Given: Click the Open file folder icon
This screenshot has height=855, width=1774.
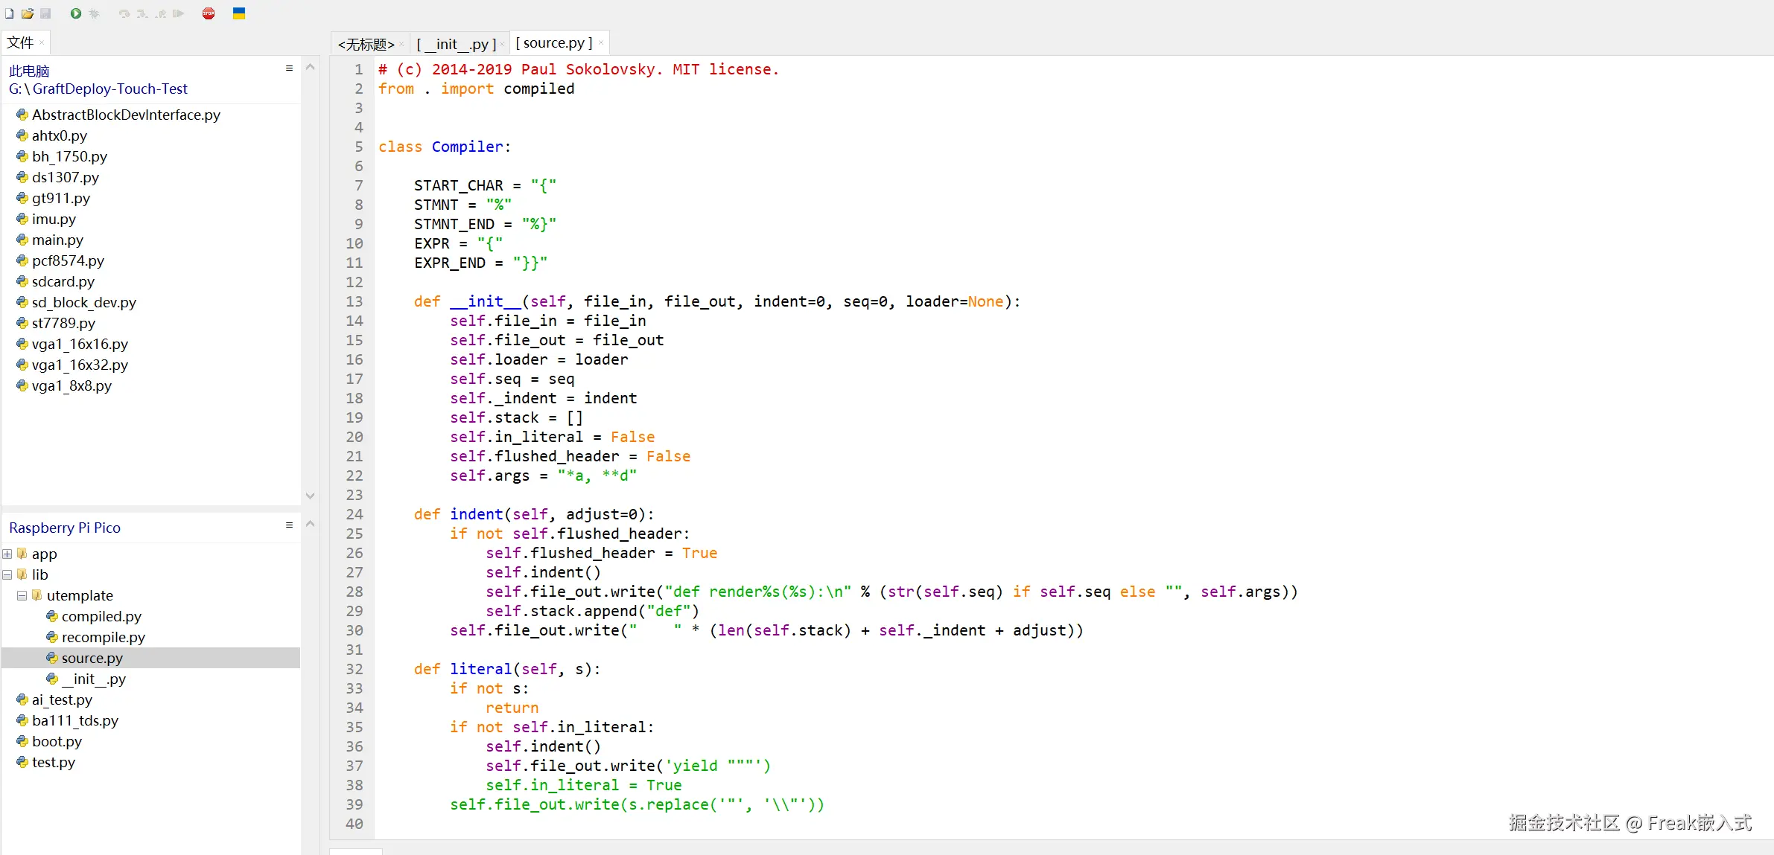Looking at the screenshot, I should tap(28, 13).
